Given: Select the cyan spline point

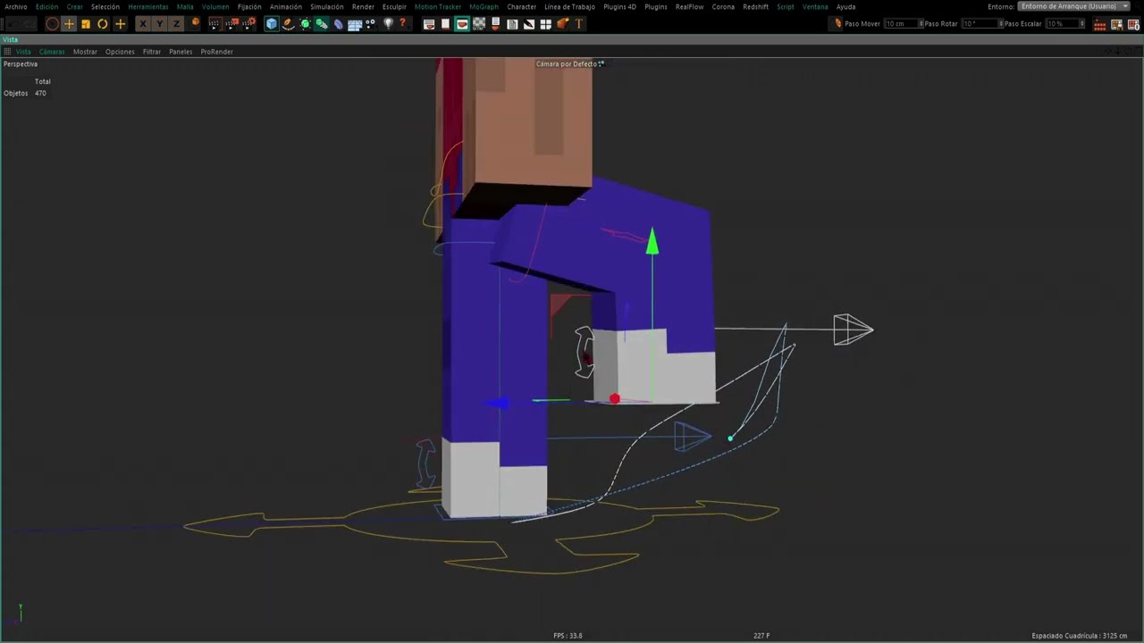Looking at the screenshot, I should (x=730, y=438).
